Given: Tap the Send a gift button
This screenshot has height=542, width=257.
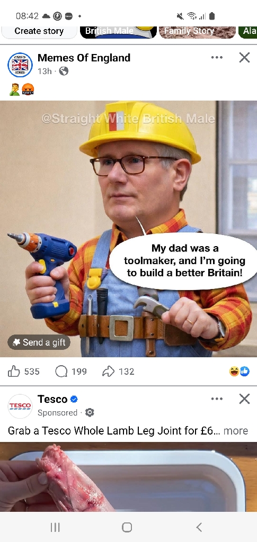Looking at the screenshot, I should point(39,342).
